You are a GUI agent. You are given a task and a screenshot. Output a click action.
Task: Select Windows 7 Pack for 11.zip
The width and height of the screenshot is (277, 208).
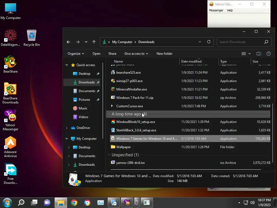pyautogui.click(x=190, y=97)
